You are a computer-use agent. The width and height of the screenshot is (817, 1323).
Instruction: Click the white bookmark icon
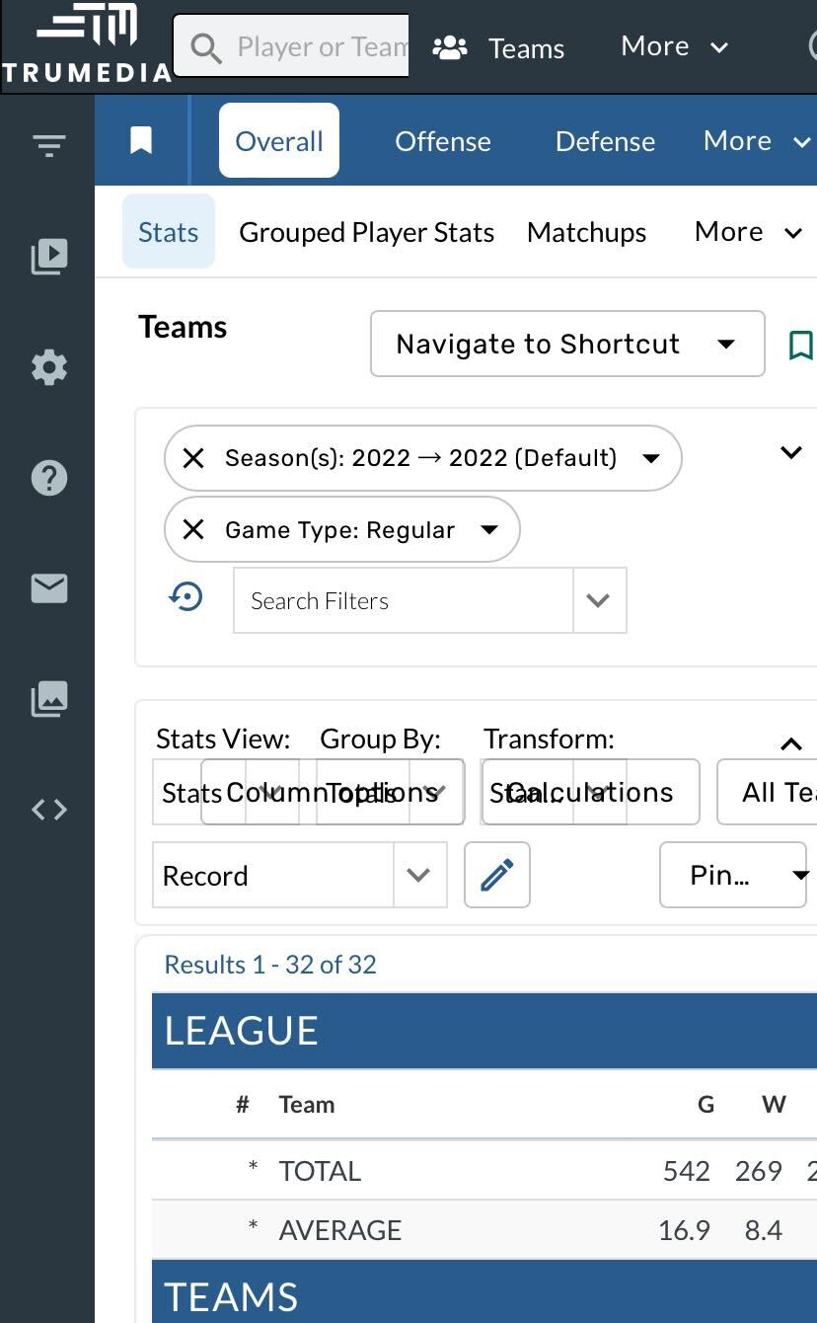coord(141,141)
